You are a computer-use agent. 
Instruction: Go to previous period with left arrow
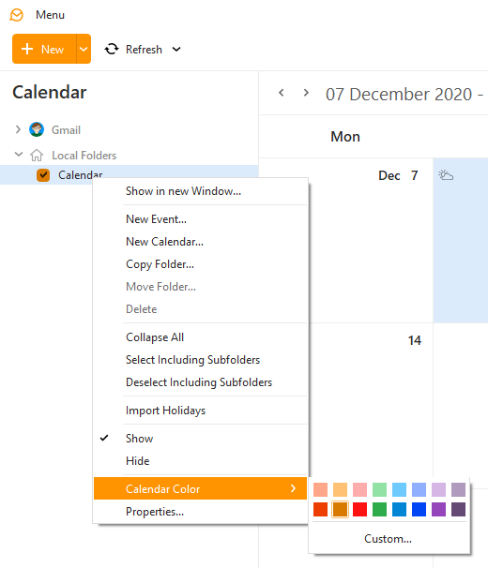pyautogui.click(x=282, y=93)
